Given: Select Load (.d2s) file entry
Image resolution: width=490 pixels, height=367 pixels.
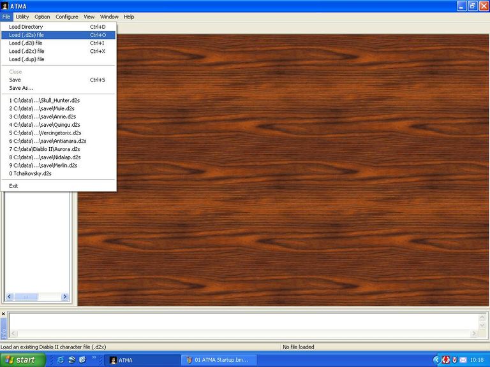Looking at the screenshot, I should [x=59, y=35].
